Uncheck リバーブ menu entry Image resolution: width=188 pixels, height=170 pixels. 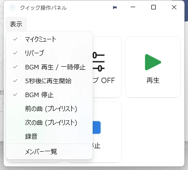(x=49, y=53)
